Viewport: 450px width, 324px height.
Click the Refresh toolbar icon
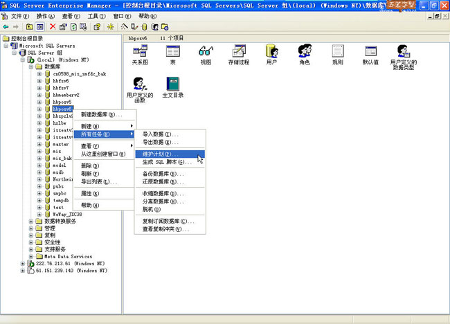tap(73, 27)
